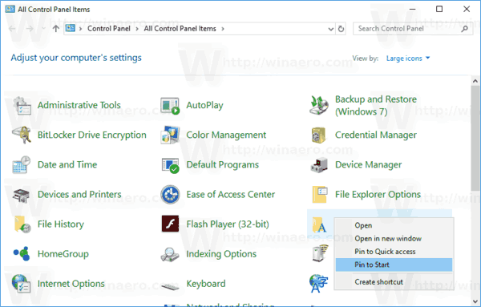Open the View by Large icons dropdown
Screen dimensions: 481x307
click(x=408, y=59)
